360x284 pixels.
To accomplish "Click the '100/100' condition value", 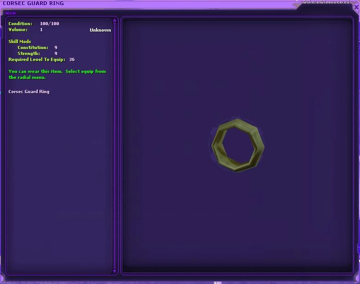I will pos(49,23).
